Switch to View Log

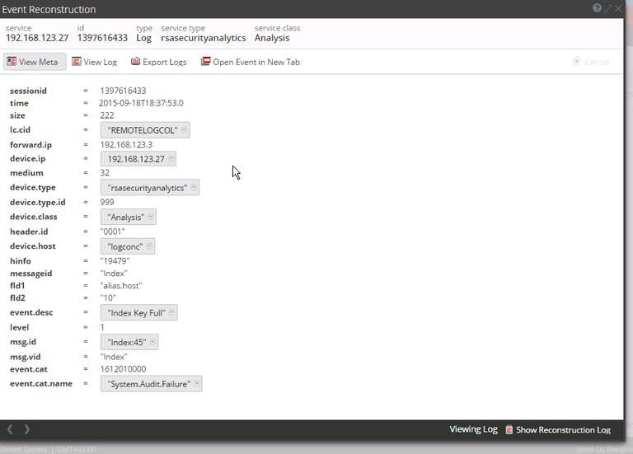point(95,62)
